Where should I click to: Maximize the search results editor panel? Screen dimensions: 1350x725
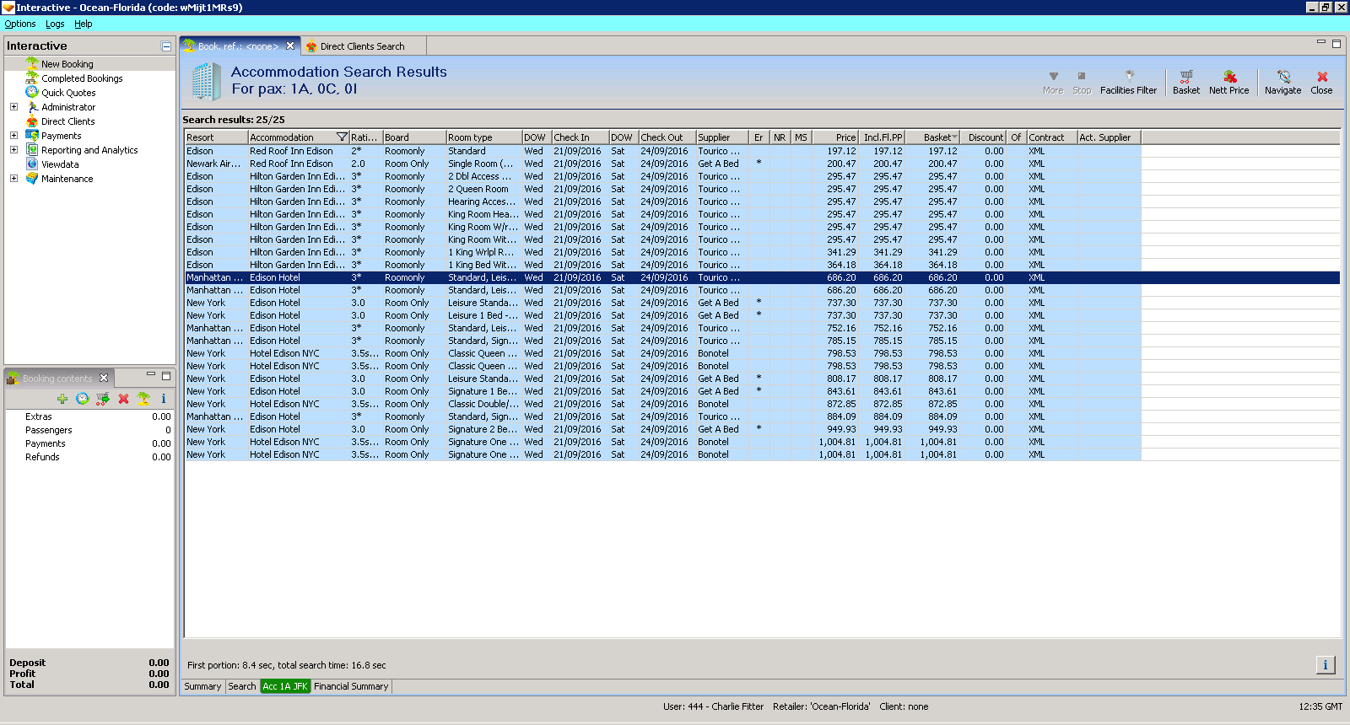pyautogui.click(x=1336, y=43)
